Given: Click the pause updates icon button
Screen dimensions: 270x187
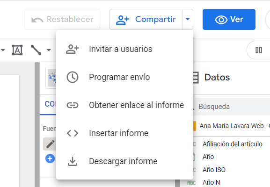Looking at the screenshot, I should [x=259, y=50].
